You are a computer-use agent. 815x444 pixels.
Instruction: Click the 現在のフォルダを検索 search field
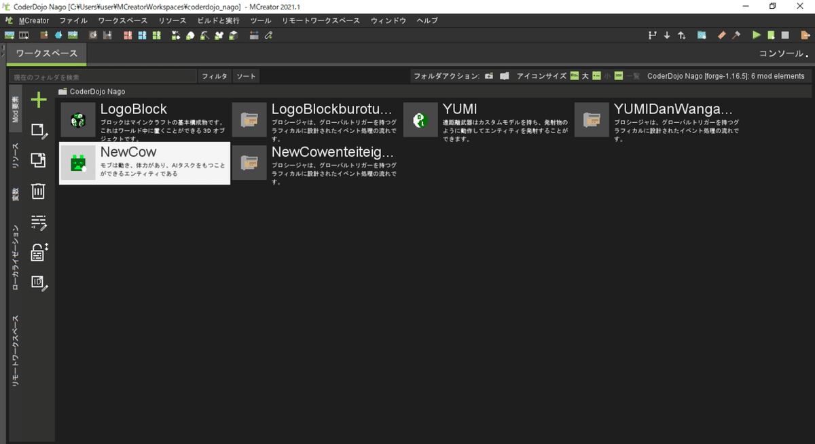pyautogui.click(x=102, y=76)
